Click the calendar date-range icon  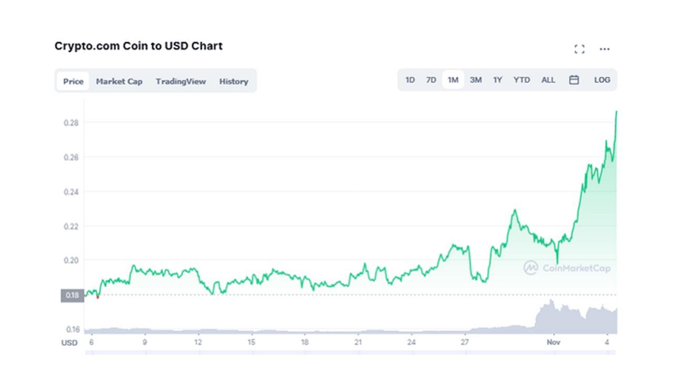coord(574,79)
